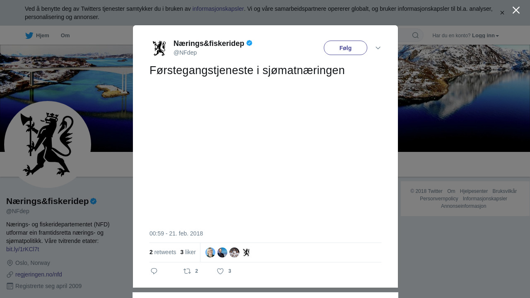View the 2 retweets list
The height and width of the screenshot is (298, 530).
click(x=163, y=252)
